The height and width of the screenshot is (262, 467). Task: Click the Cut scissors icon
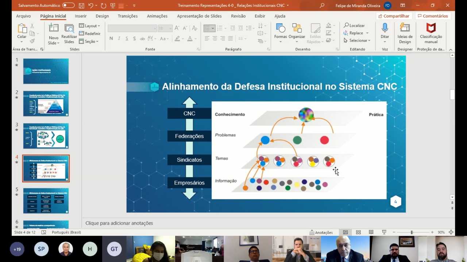click(32, 26)
